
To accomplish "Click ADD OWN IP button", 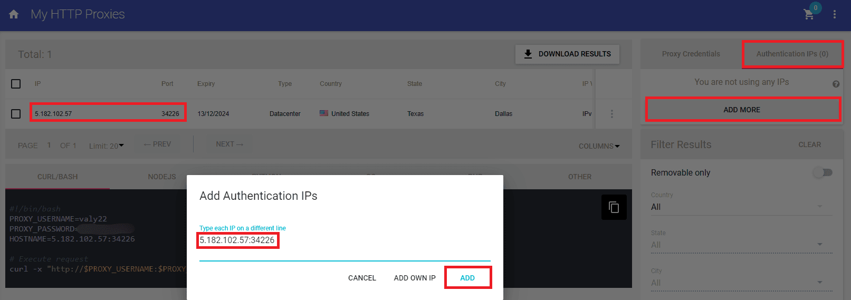I will (415, 278).
